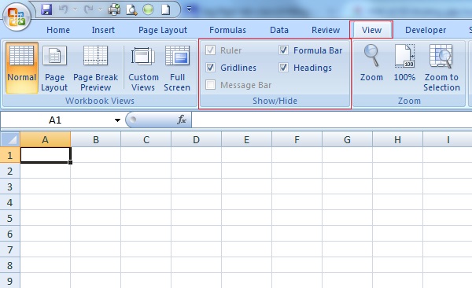Screen dimensions: 472x288
Task: Select row 4 header
Action: pos(10,202)
